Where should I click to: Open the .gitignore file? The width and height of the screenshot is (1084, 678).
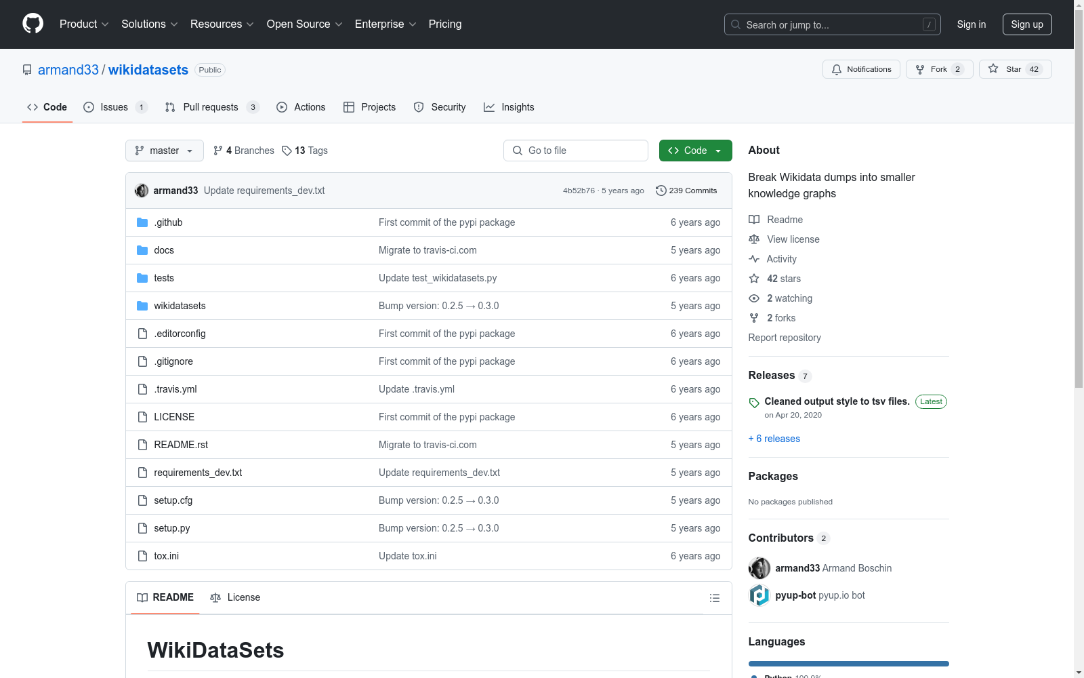(x=173, y=361)
